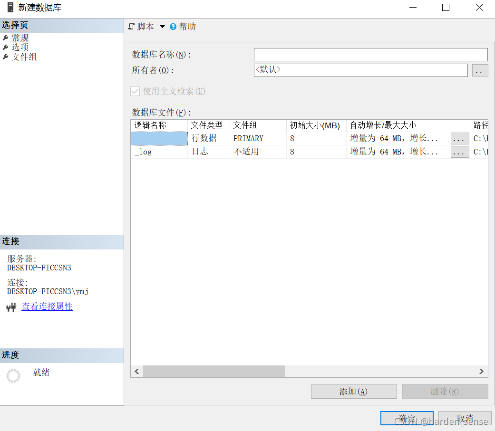Click the 文件组 column header
Image resolution: width=495 pixels, height=431 pixels.
(258, 125)
